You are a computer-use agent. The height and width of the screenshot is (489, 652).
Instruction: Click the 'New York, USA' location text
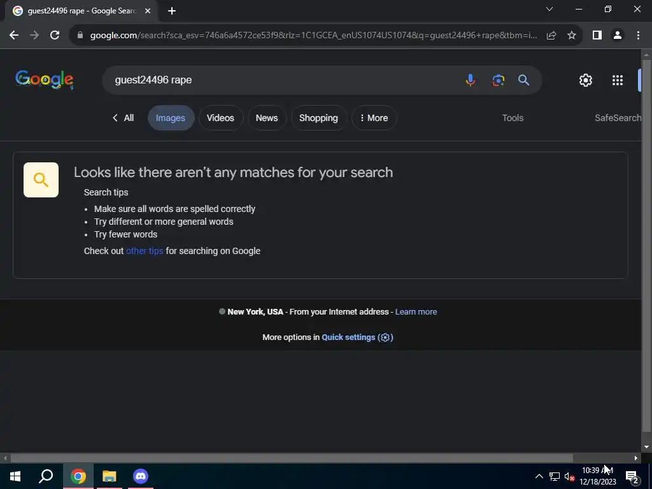(255, 312)
